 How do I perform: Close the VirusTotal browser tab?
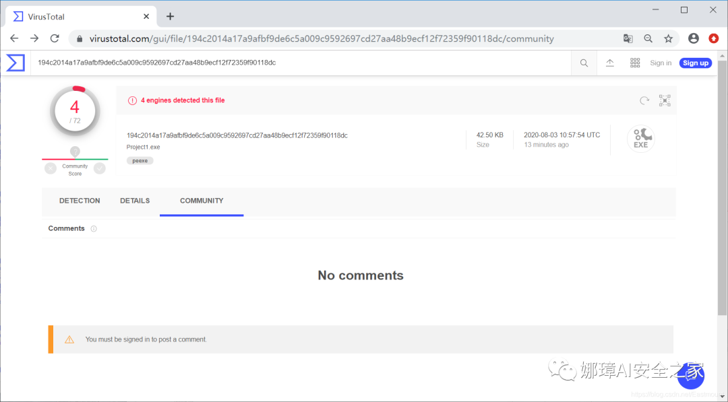click(146, 16)
